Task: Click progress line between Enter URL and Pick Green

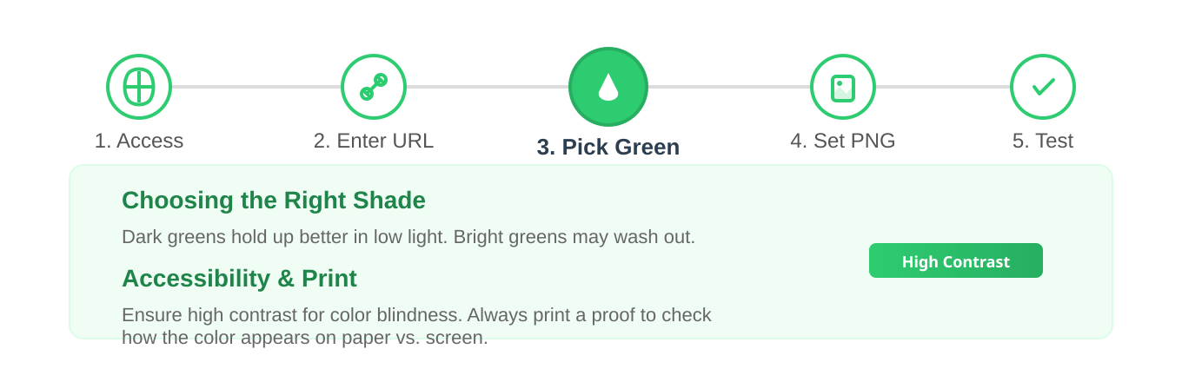Action: pyautogui.click(x=487, y=87)
